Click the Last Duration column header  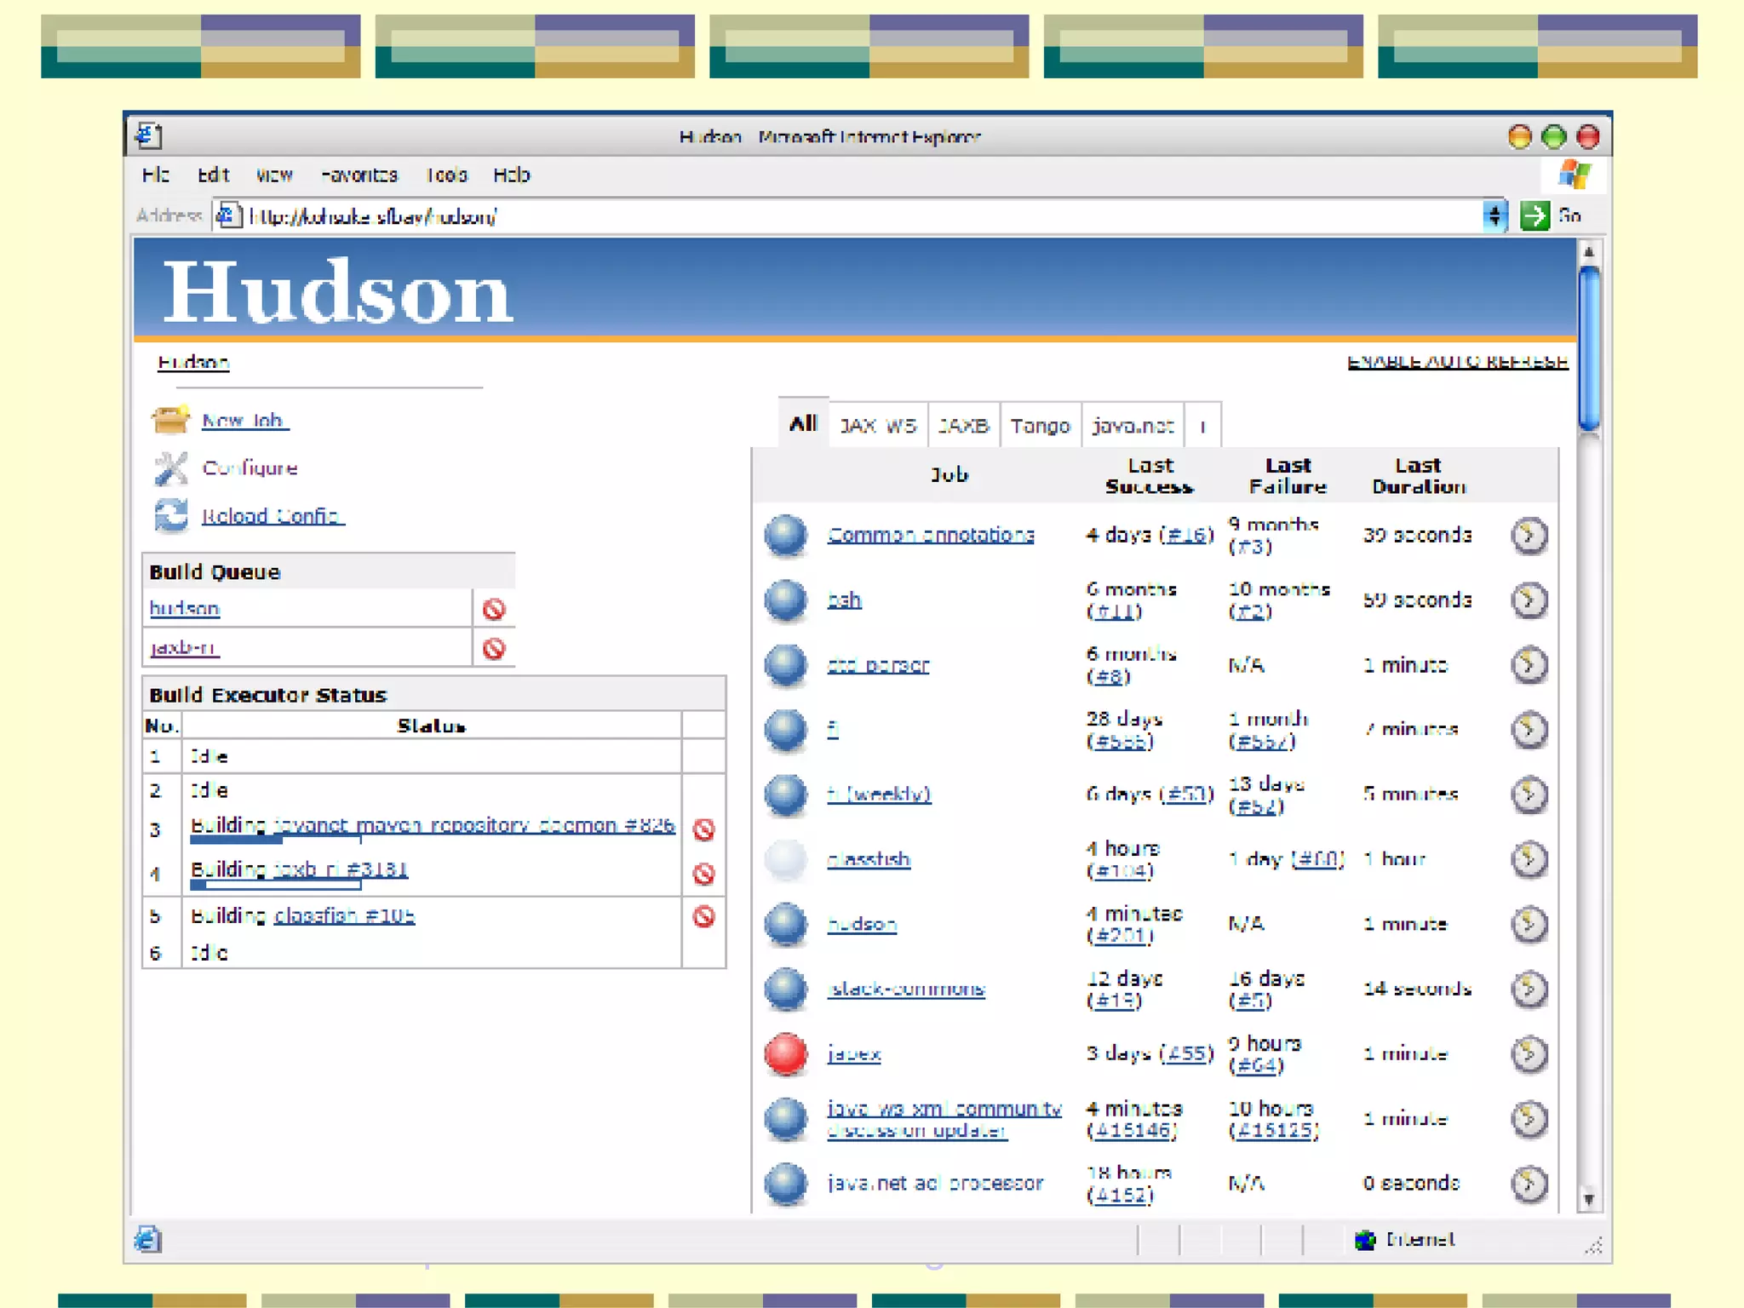[1419, 476]
